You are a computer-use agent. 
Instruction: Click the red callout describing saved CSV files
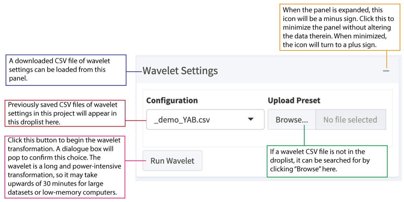coord(65,113)
